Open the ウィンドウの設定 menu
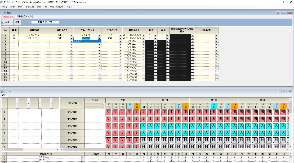Image resolution: width=294 pixels, height=163 pixels. tap(57, 7)
